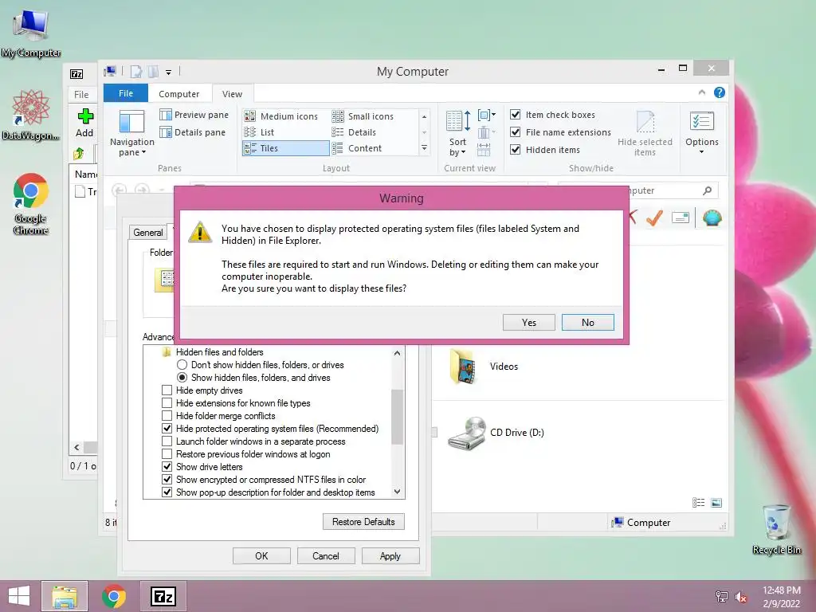
Task: Launch Chrome from the taskbar
Action: pos(114,596)
